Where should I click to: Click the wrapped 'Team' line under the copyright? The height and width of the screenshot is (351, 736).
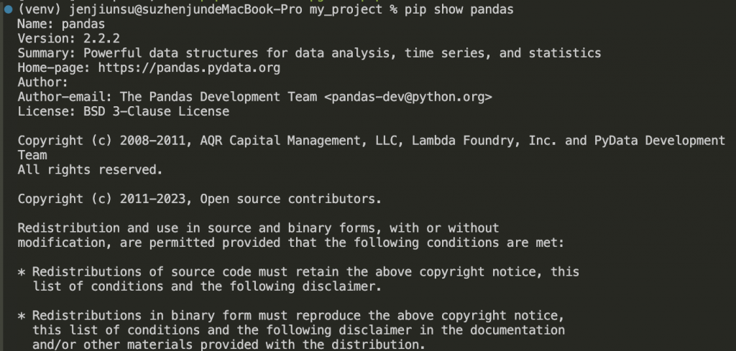(32, 155)
